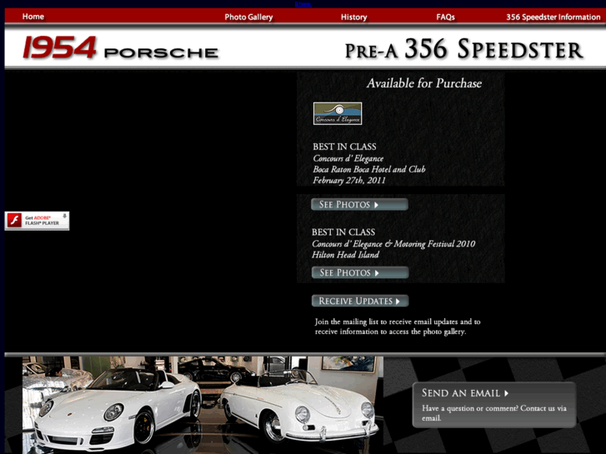Click the 1954 Porsche logo
Viewport: 606px width, 454px height.
(x=121, y=48)
